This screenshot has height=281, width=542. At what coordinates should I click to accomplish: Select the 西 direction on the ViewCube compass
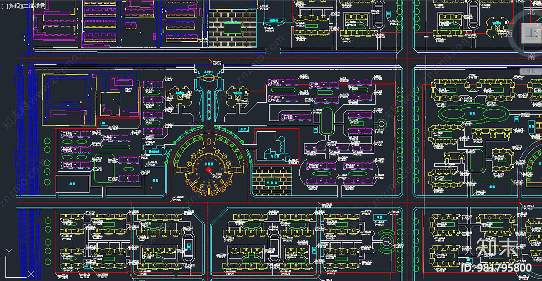click(x=509, y=34)
